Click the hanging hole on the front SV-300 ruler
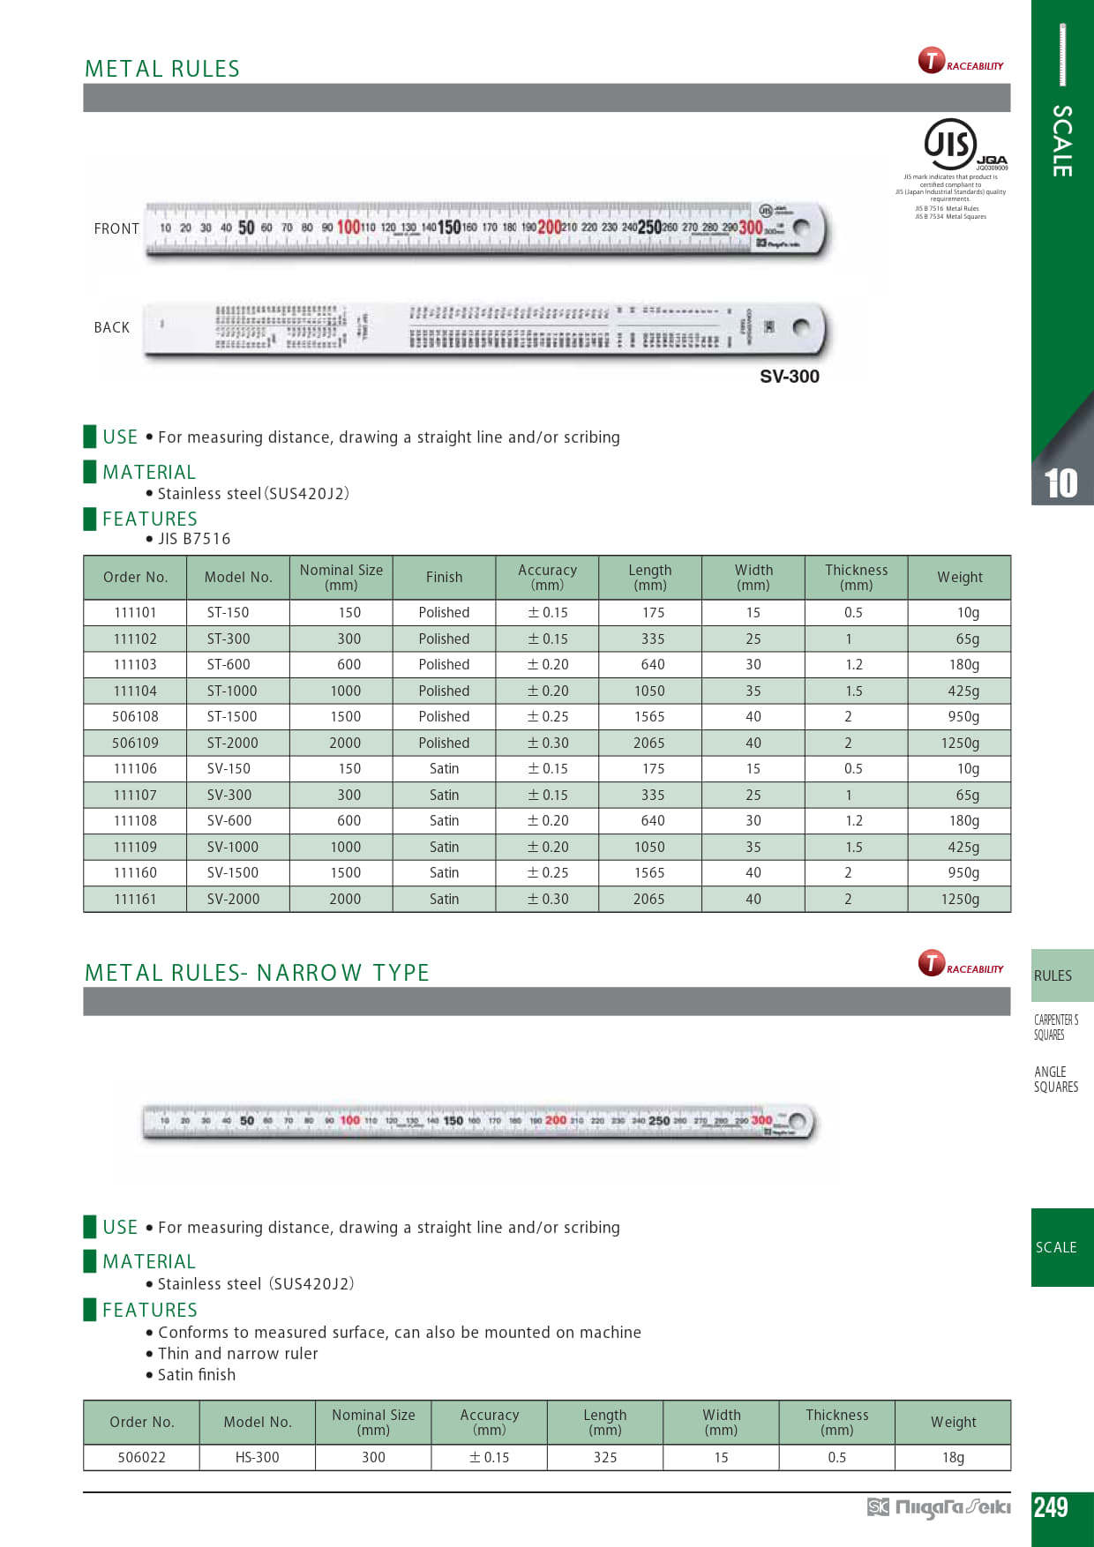The image size is (1094, 1547). (x=801, y=228)
